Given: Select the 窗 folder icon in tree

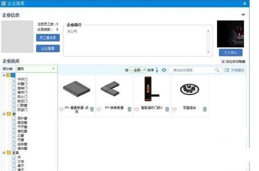Looking at the screenshot, I should coord(9,114).
